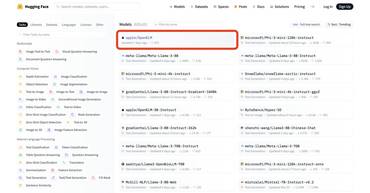
Task: Click the Summarization task icon
Action: tap(20, 170)
